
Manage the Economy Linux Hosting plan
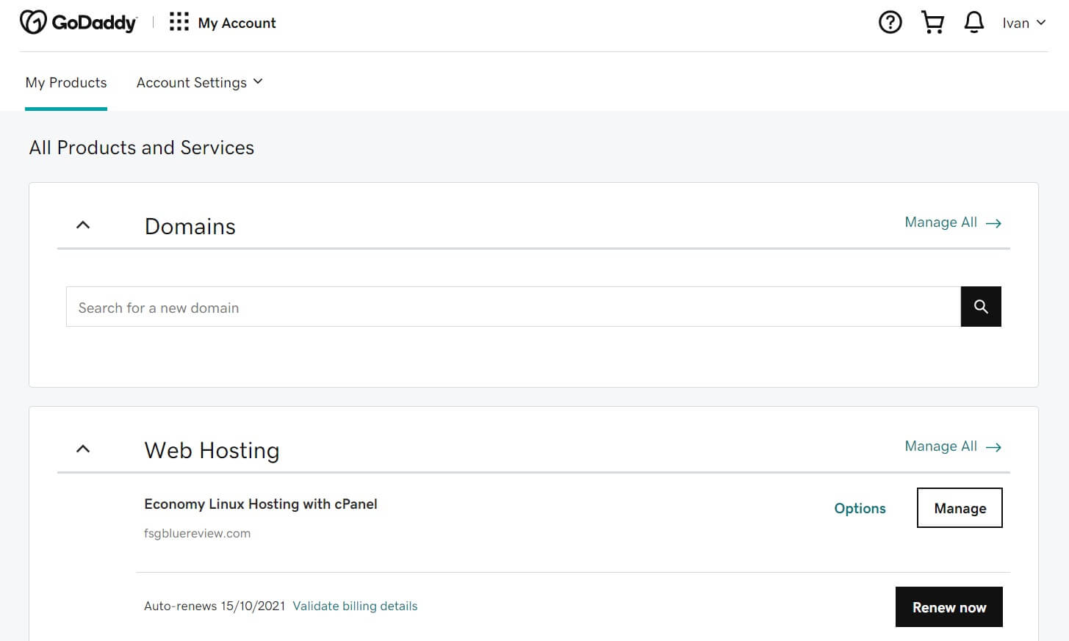[960, 507]
